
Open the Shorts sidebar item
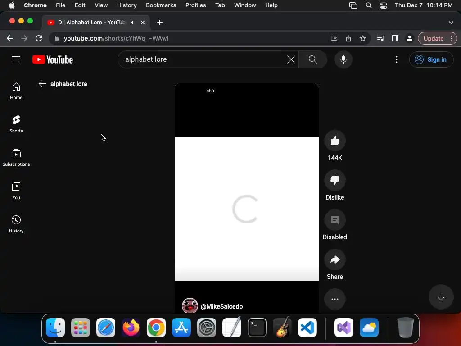coord(16,124)
